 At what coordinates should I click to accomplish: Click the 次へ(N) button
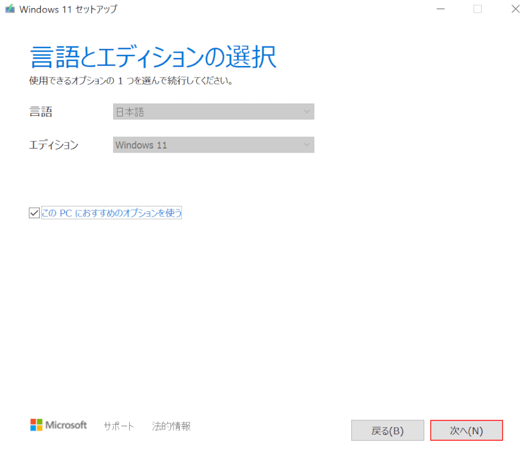(x=466, y=430)
